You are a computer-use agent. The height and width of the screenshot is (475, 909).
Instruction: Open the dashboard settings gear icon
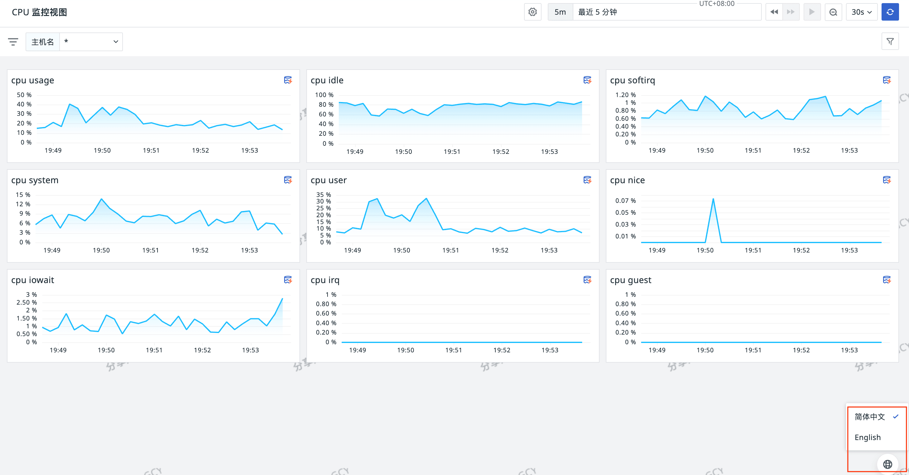[532, 12]
